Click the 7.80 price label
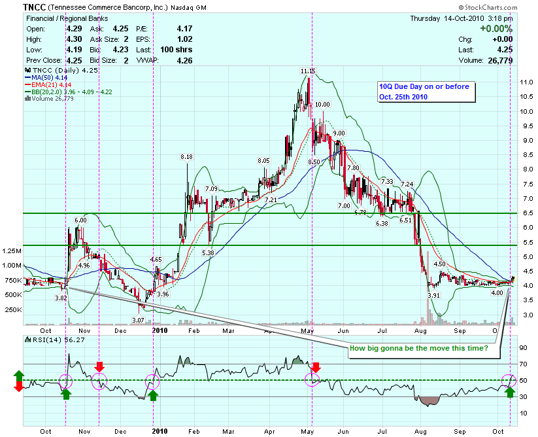Viewport: 538px width, 437px height. coord(353,167)
